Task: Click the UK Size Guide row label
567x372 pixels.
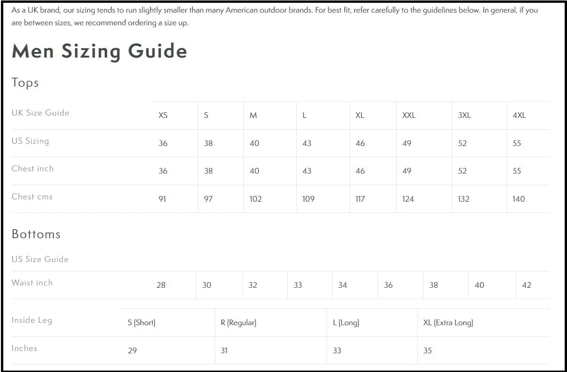Action: coord(40,113)
